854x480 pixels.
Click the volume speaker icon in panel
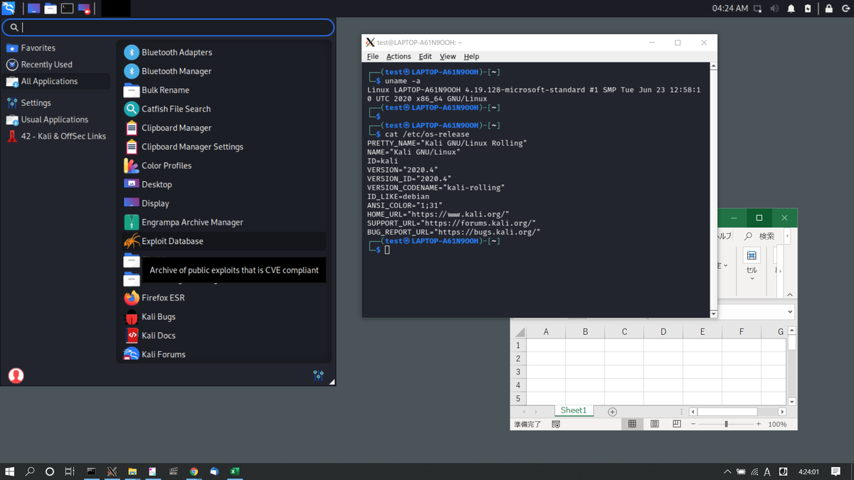[x=774, y=9]
